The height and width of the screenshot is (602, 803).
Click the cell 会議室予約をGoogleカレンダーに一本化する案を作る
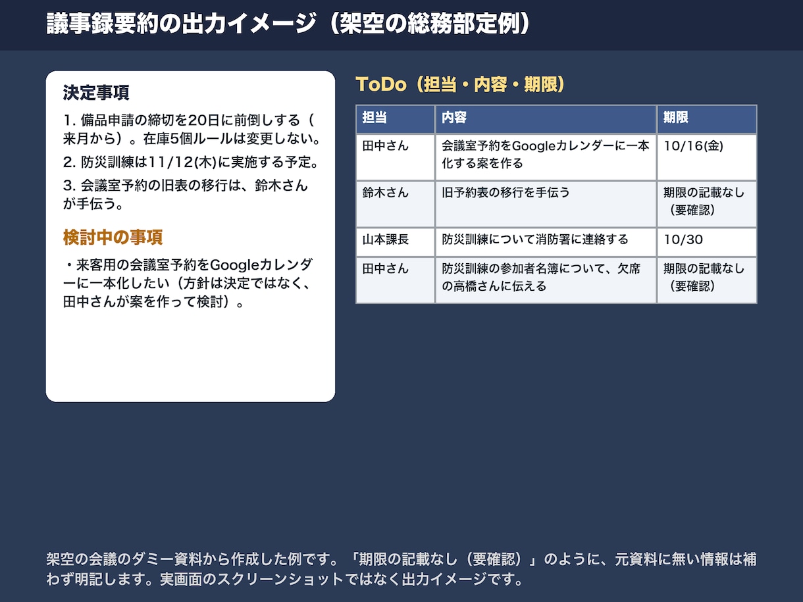tap(546, 157)
